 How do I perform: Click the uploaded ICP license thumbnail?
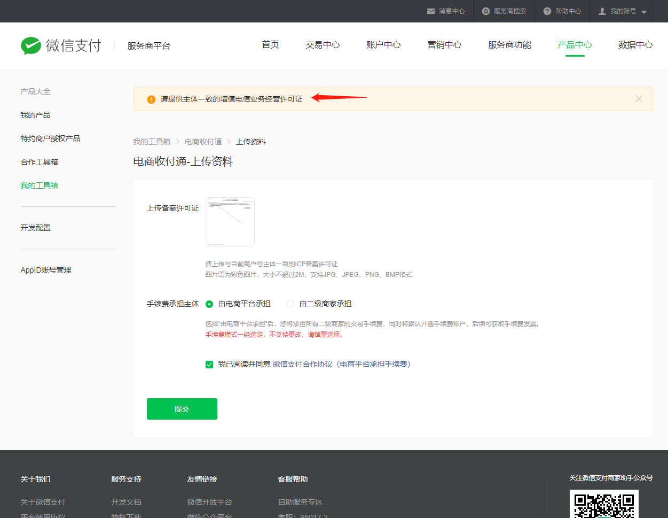click(x=230, y=222)
